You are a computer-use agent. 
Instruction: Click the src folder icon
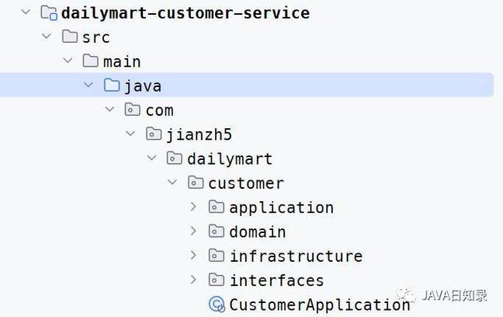pos(70,37)
